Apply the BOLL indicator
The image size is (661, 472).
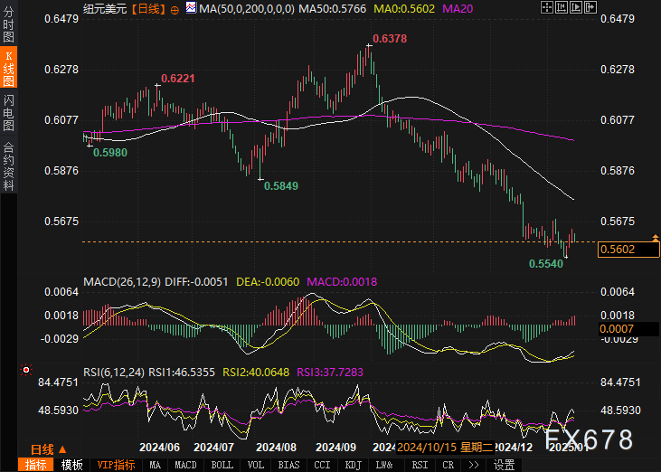[222, 465]
